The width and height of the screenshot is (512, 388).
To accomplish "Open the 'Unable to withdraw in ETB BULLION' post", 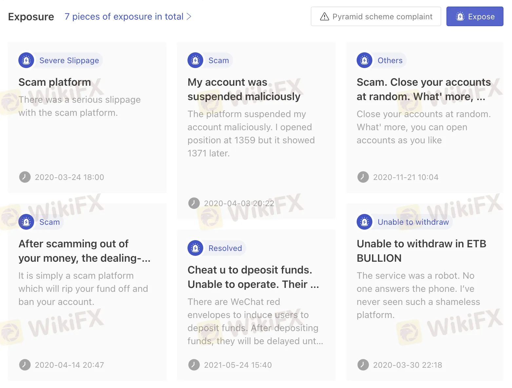I will [421, 251].
